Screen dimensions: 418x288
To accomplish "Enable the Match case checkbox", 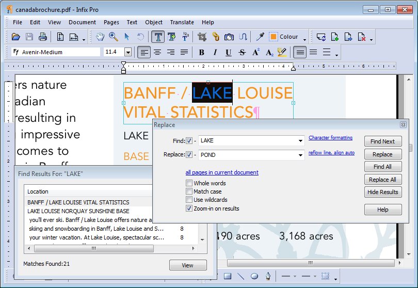I will coord(189,191).
